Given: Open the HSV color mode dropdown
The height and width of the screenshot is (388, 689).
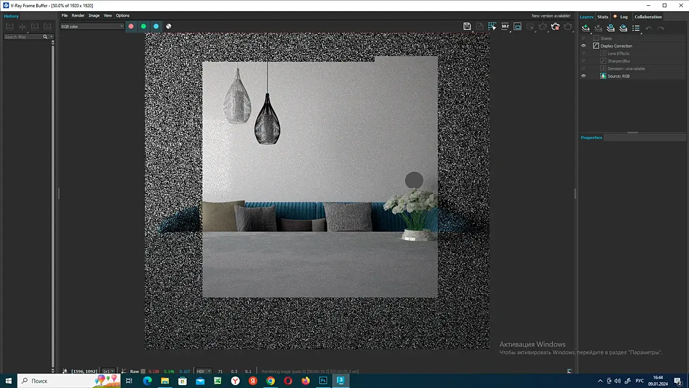Looking at the screenshot, I should (203, 371).
